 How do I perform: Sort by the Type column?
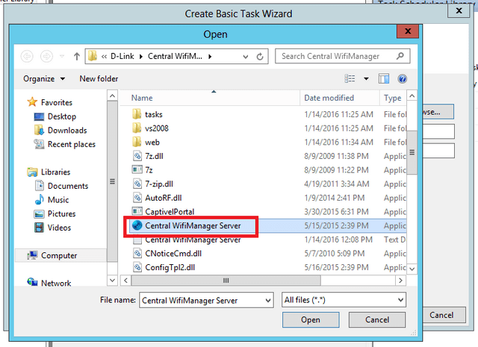[392, 98]
